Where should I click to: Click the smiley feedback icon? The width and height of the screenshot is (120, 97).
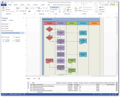114,5
